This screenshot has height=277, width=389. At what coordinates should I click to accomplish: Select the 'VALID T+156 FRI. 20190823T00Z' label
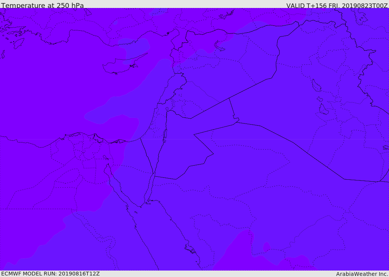click(x=337, y=6)
